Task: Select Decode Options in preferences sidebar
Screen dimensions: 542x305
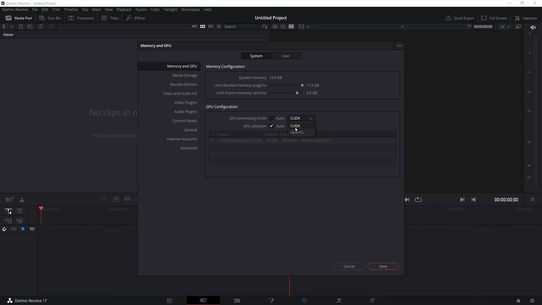Action: pyautogui.click(x=183, y=84)
